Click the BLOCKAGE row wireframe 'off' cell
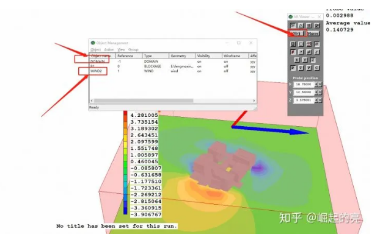The width and height of the screenshot is (391, 237). point(226,66)
